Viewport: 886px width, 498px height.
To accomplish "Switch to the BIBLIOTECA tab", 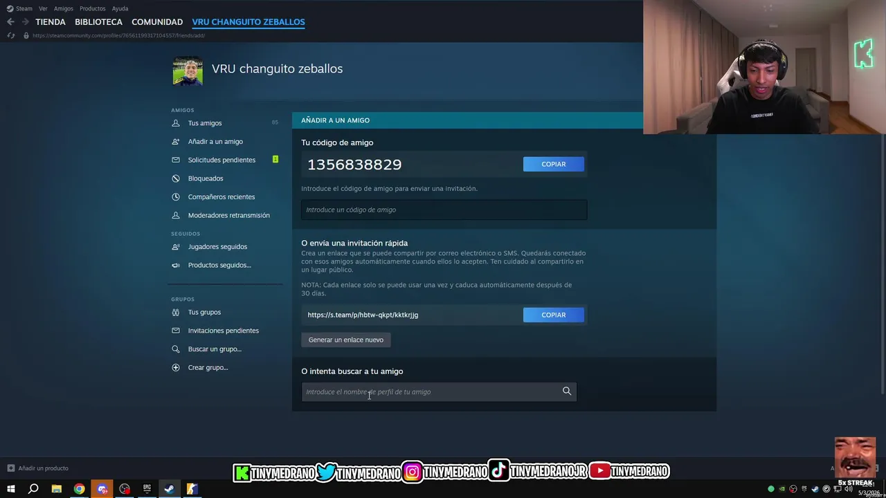I will click(98, 22).
